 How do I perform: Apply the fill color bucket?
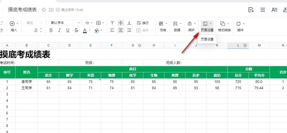(97, 30)
